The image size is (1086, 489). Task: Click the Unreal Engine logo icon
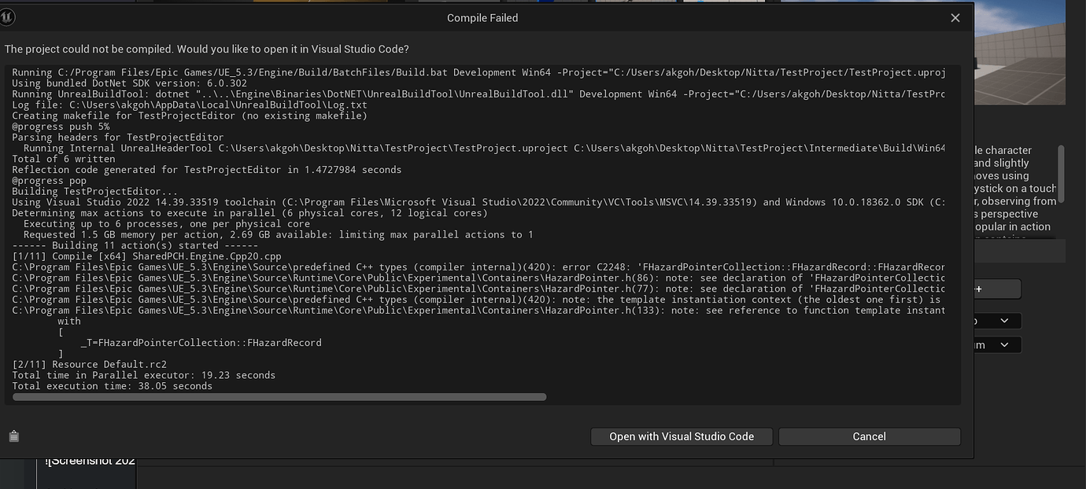coord(8,16)
